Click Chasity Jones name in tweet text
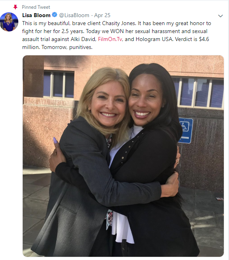 119,23
